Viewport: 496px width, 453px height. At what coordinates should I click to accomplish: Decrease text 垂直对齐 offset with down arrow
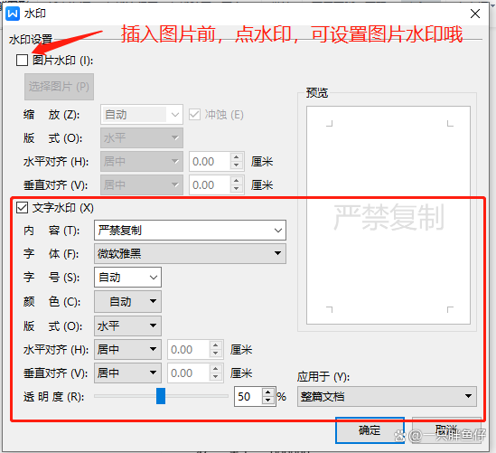[216, 377]
